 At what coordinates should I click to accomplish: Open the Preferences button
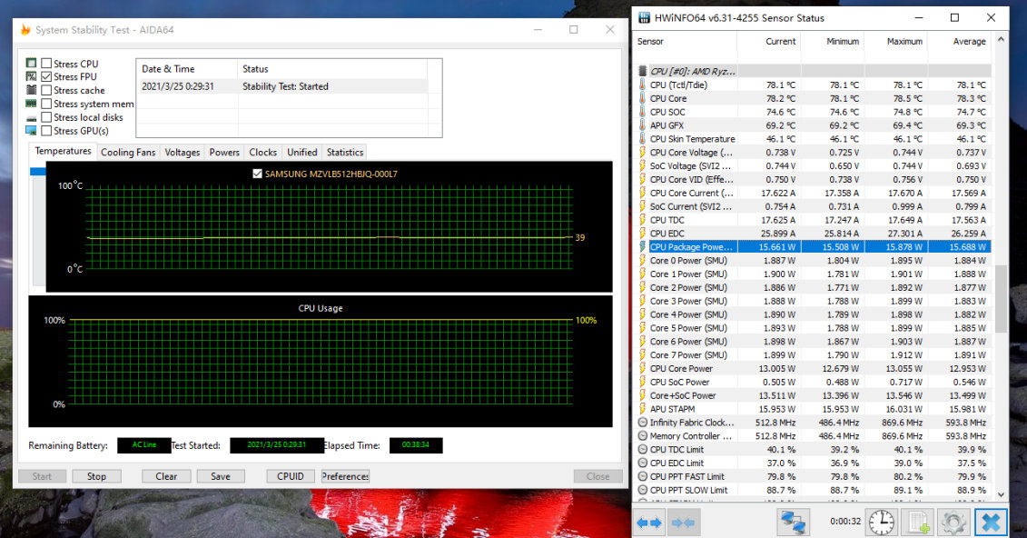point(345,476)
